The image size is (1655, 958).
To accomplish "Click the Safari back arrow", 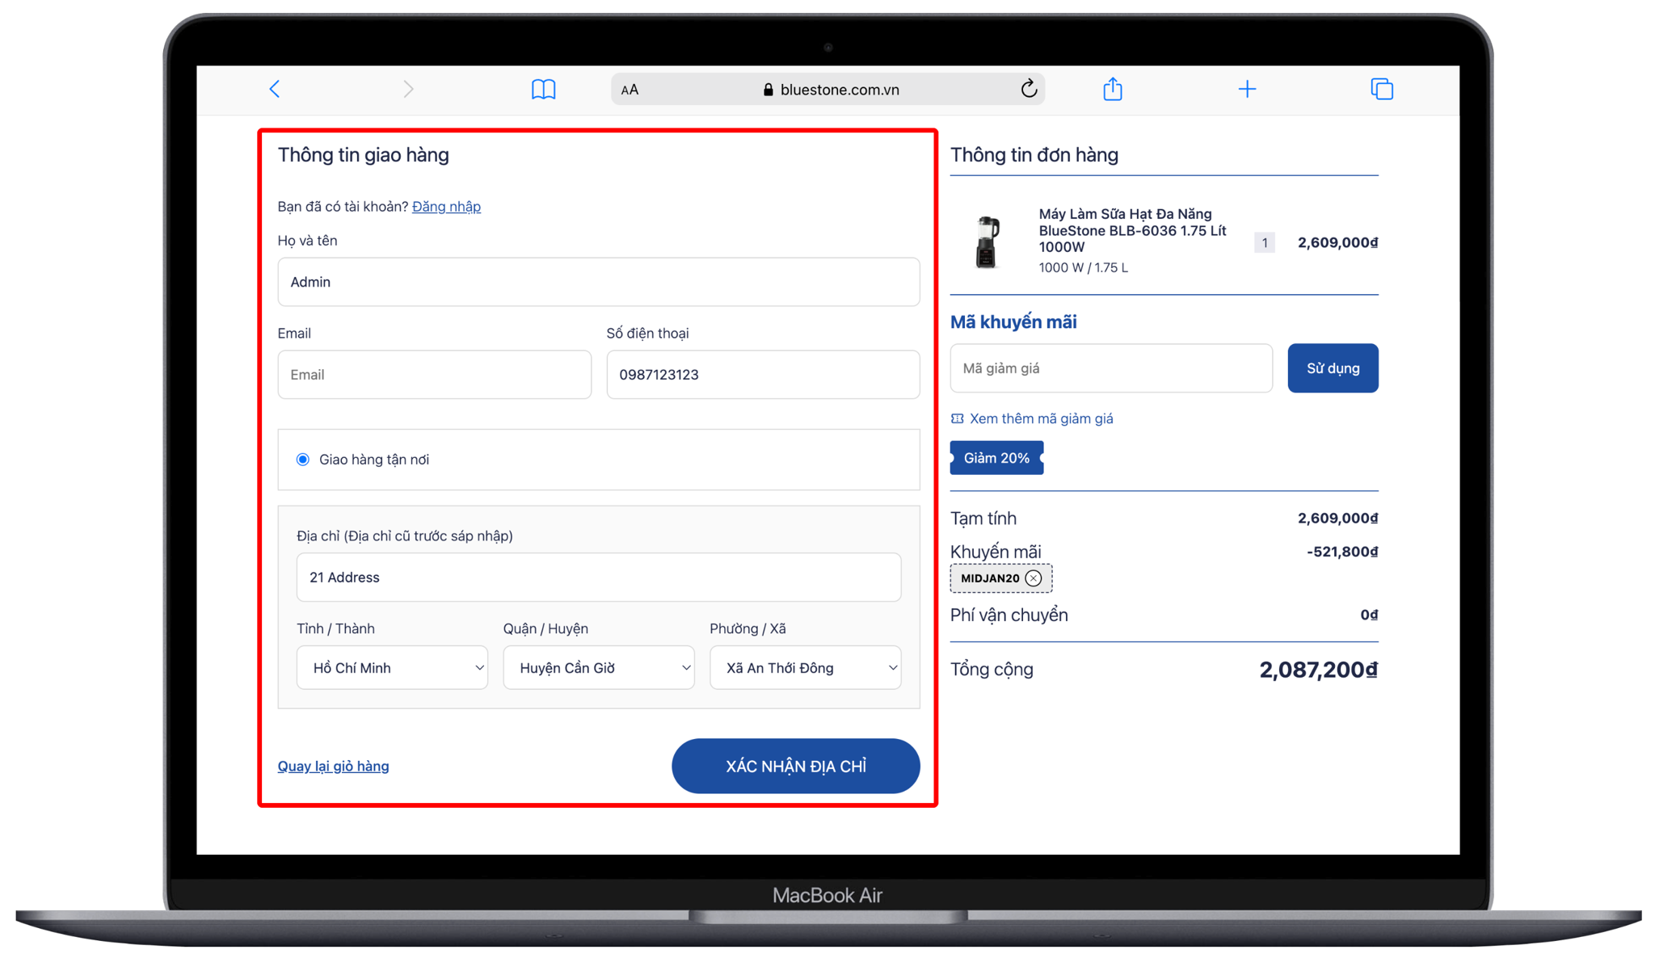I will tap(275, 89).
